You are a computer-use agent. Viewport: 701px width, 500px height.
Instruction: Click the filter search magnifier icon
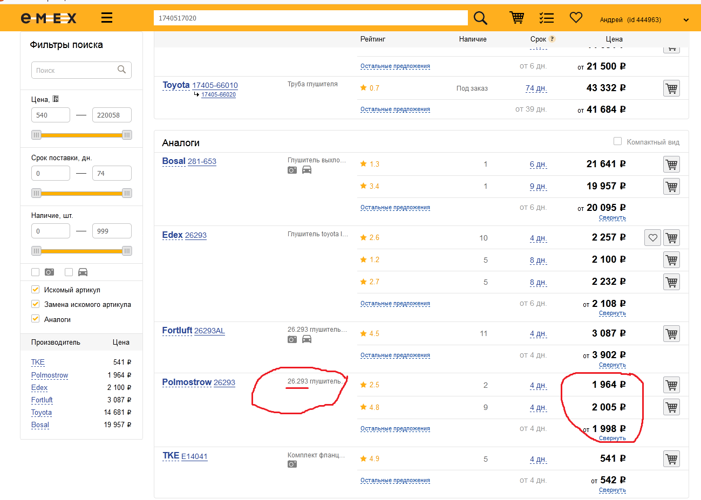(x=121, y=69)
